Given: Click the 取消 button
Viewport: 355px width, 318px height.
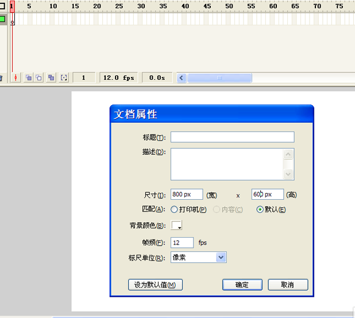Looking at the screenshot, I should pyautogui.click(x=288, y=285).
